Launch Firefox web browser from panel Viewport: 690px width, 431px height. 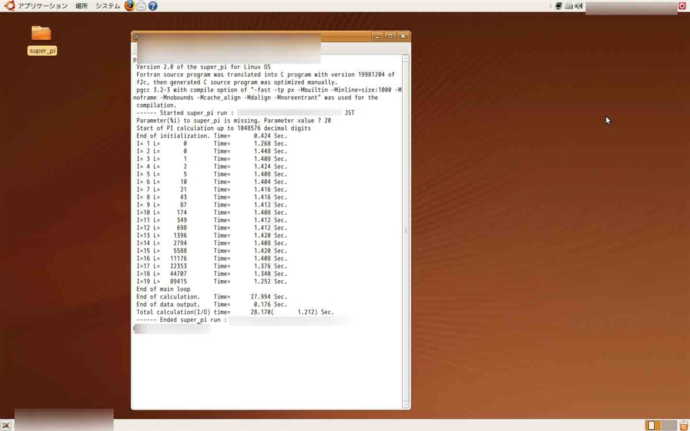pos(129,5)
